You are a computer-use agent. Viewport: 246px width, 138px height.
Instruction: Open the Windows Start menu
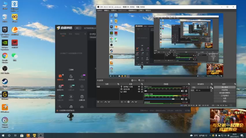pyautogui.click(x=3, y=136)
